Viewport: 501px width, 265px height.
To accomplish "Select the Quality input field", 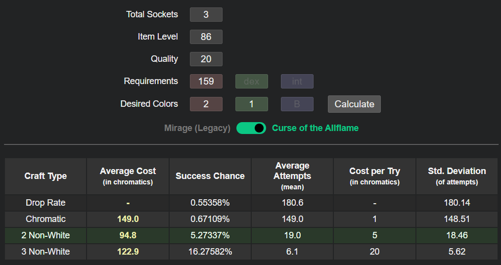I will tap(206, 59).
